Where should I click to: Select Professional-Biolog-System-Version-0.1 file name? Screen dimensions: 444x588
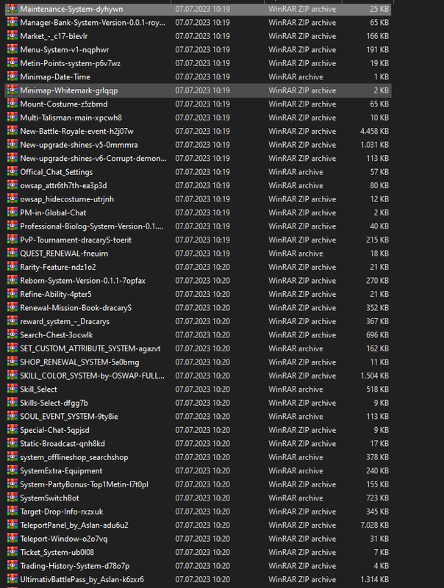point(91,226)
